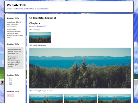Click 'These are multiple images in a row' text
This screenshot has width=138, height=103.
click(41, 91)
